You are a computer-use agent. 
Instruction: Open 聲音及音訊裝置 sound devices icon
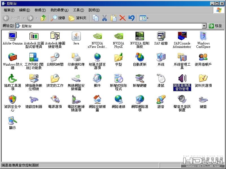pos(182,100)
